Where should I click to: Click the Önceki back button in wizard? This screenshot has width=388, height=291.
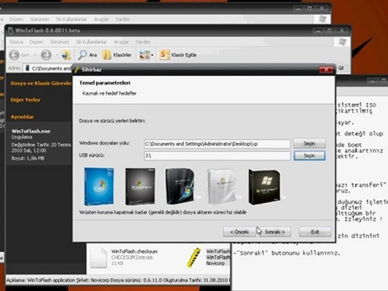click(x=239, y=232)
